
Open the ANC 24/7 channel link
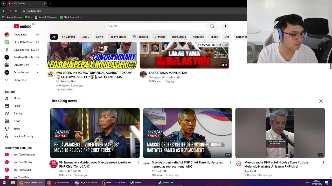[x=157, y=171]
